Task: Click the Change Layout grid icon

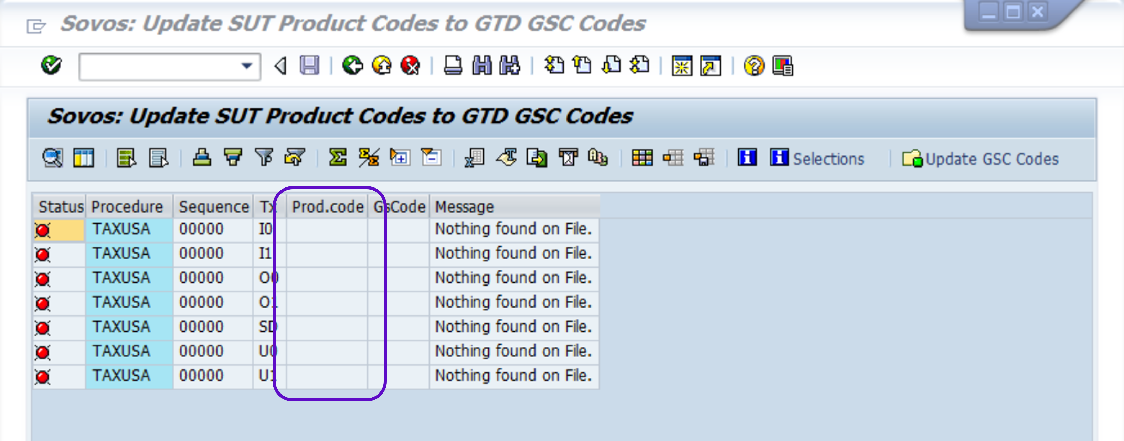Action: coord(642,158)
